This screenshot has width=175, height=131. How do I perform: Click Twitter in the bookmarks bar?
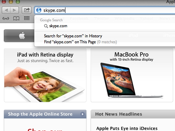(x=101, y=19)
